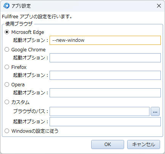Confirm settings with the OK button
Image resolution: width=165 pixels, height=154 pixels.
[x=107, y=144]
